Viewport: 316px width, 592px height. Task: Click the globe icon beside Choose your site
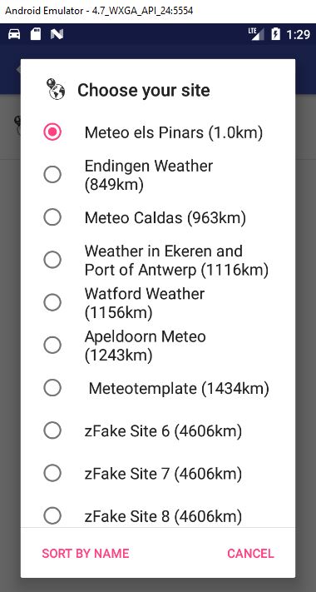tap(56, 89)
